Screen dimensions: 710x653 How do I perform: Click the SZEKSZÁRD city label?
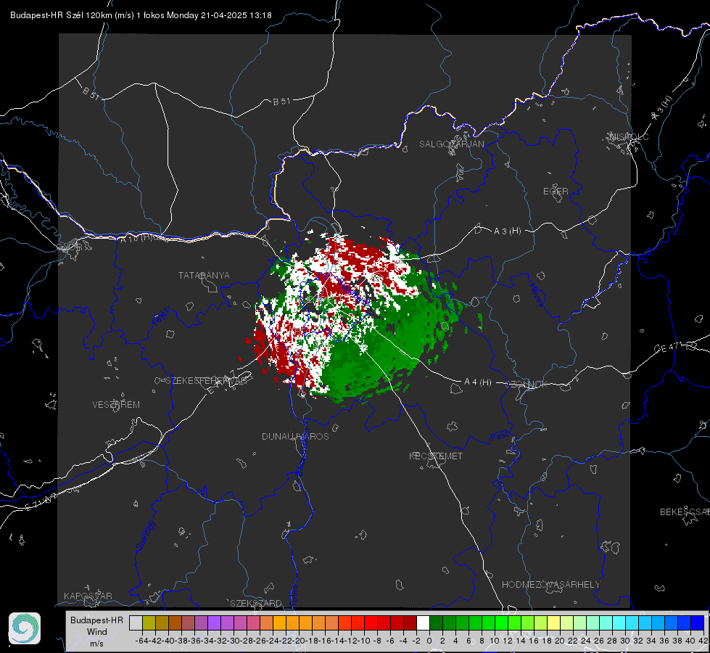pos(256,603)
